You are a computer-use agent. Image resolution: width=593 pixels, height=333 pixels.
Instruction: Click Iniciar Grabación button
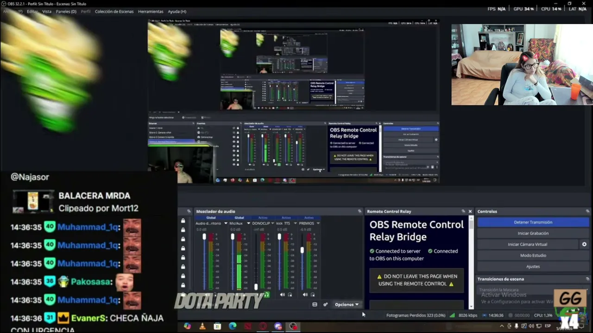pos(533,234)
